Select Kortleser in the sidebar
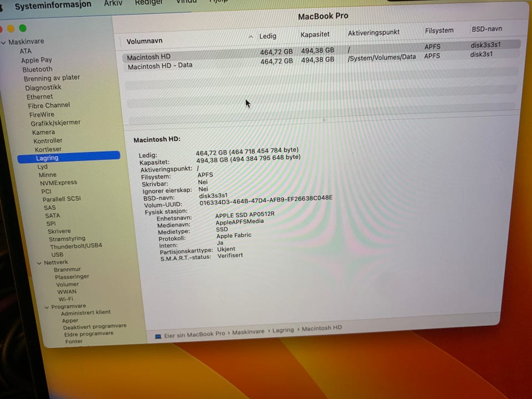Viewport: 532px width, 399px height. click(48, 149)
